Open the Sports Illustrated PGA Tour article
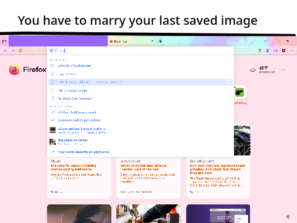 (x=218, y=169)
